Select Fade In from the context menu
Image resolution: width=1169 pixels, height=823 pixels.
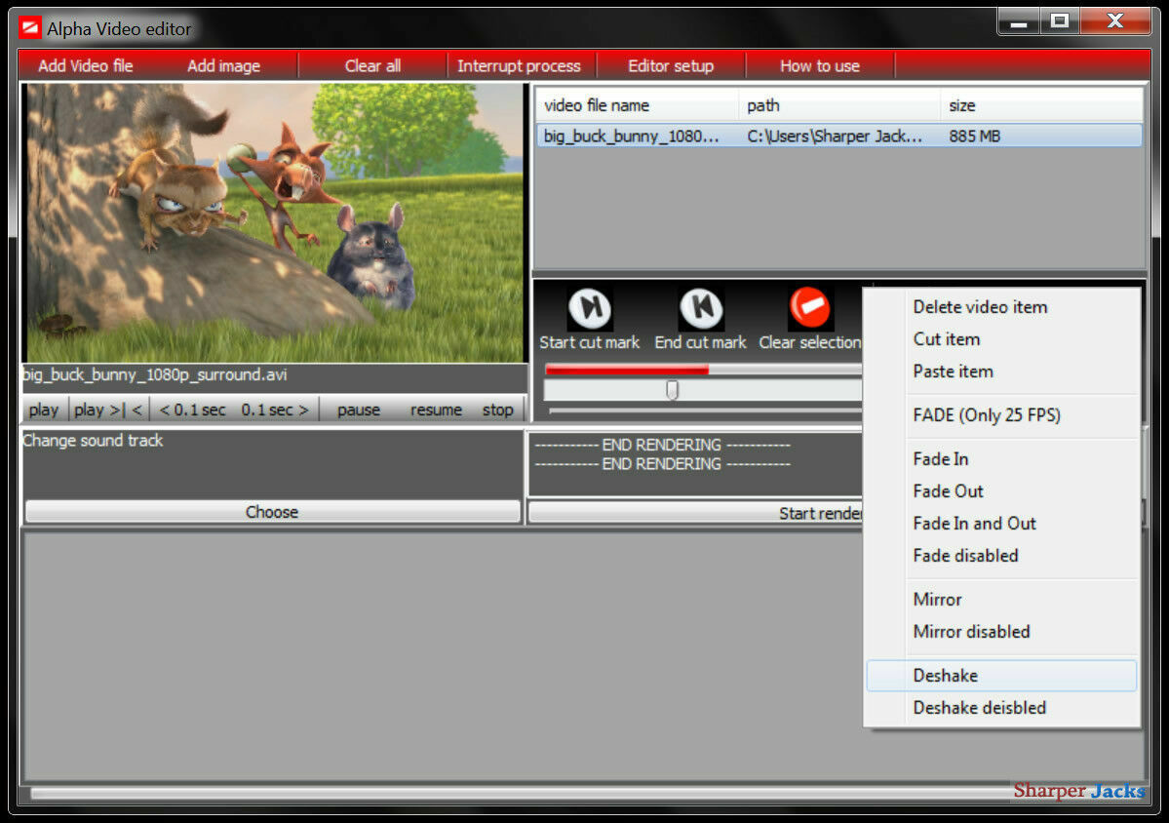1001,458
